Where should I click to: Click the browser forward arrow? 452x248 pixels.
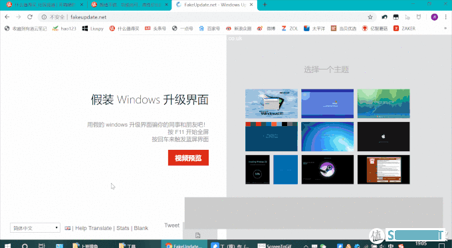pyautogui.click(x=19, y=17)
